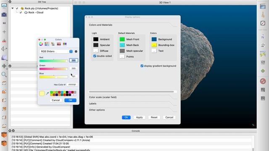Click Cancel in the Colors picker
Screen dimensions: 269x151
56,100
